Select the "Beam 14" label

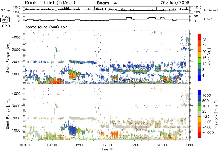(107, 3)
